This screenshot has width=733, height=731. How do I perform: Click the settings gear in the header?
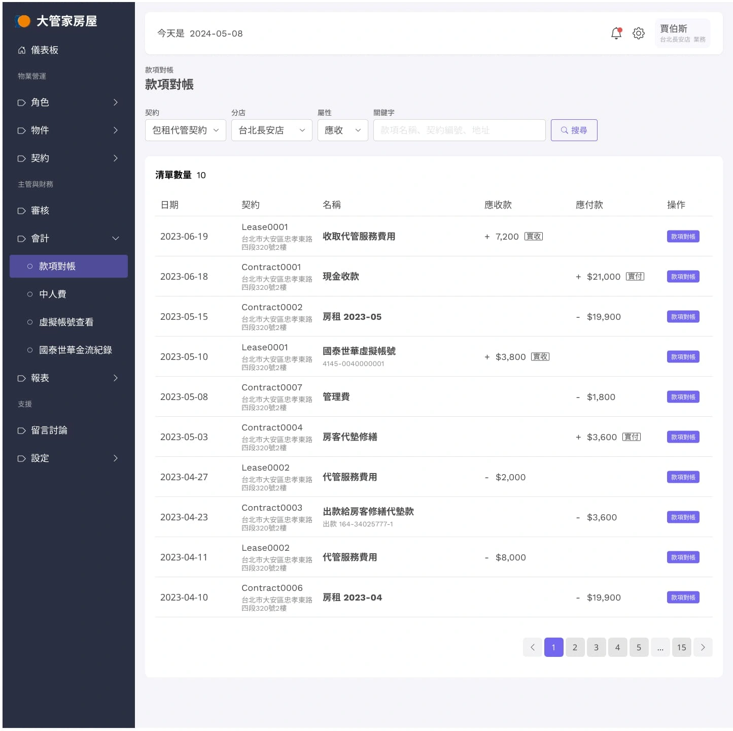(x=639, y=34)
